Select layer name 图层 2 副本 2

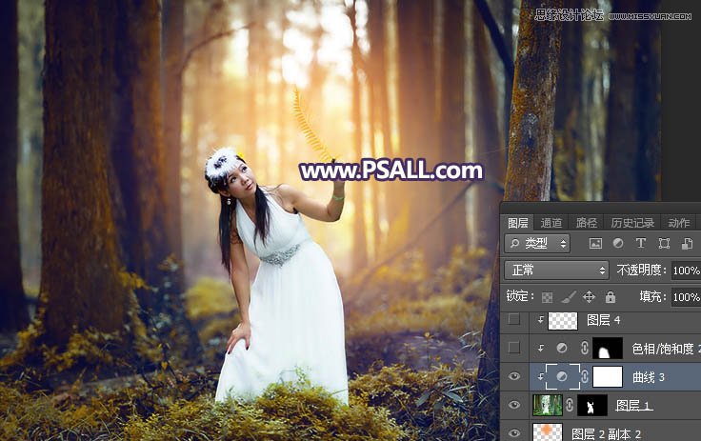tap(606, 433)
